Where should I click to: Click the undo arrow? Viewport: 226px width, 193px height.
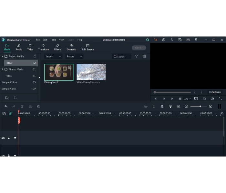click(6, 106)
